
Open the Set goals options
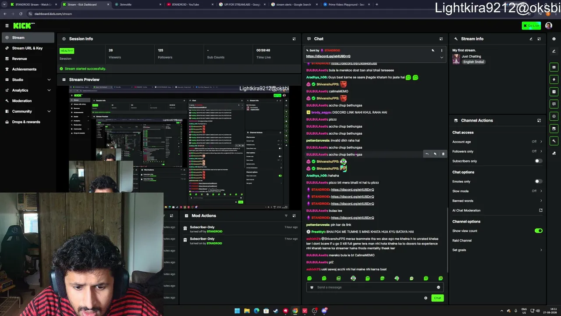coord(497,250)
